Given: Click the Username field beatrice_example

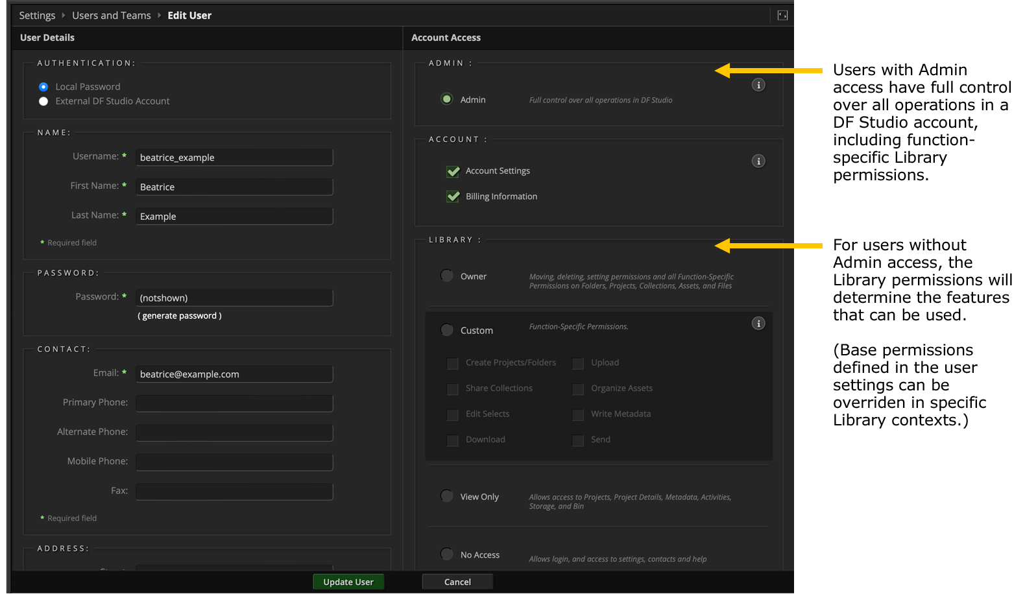Looking at the screenshot, I should 234,157.
